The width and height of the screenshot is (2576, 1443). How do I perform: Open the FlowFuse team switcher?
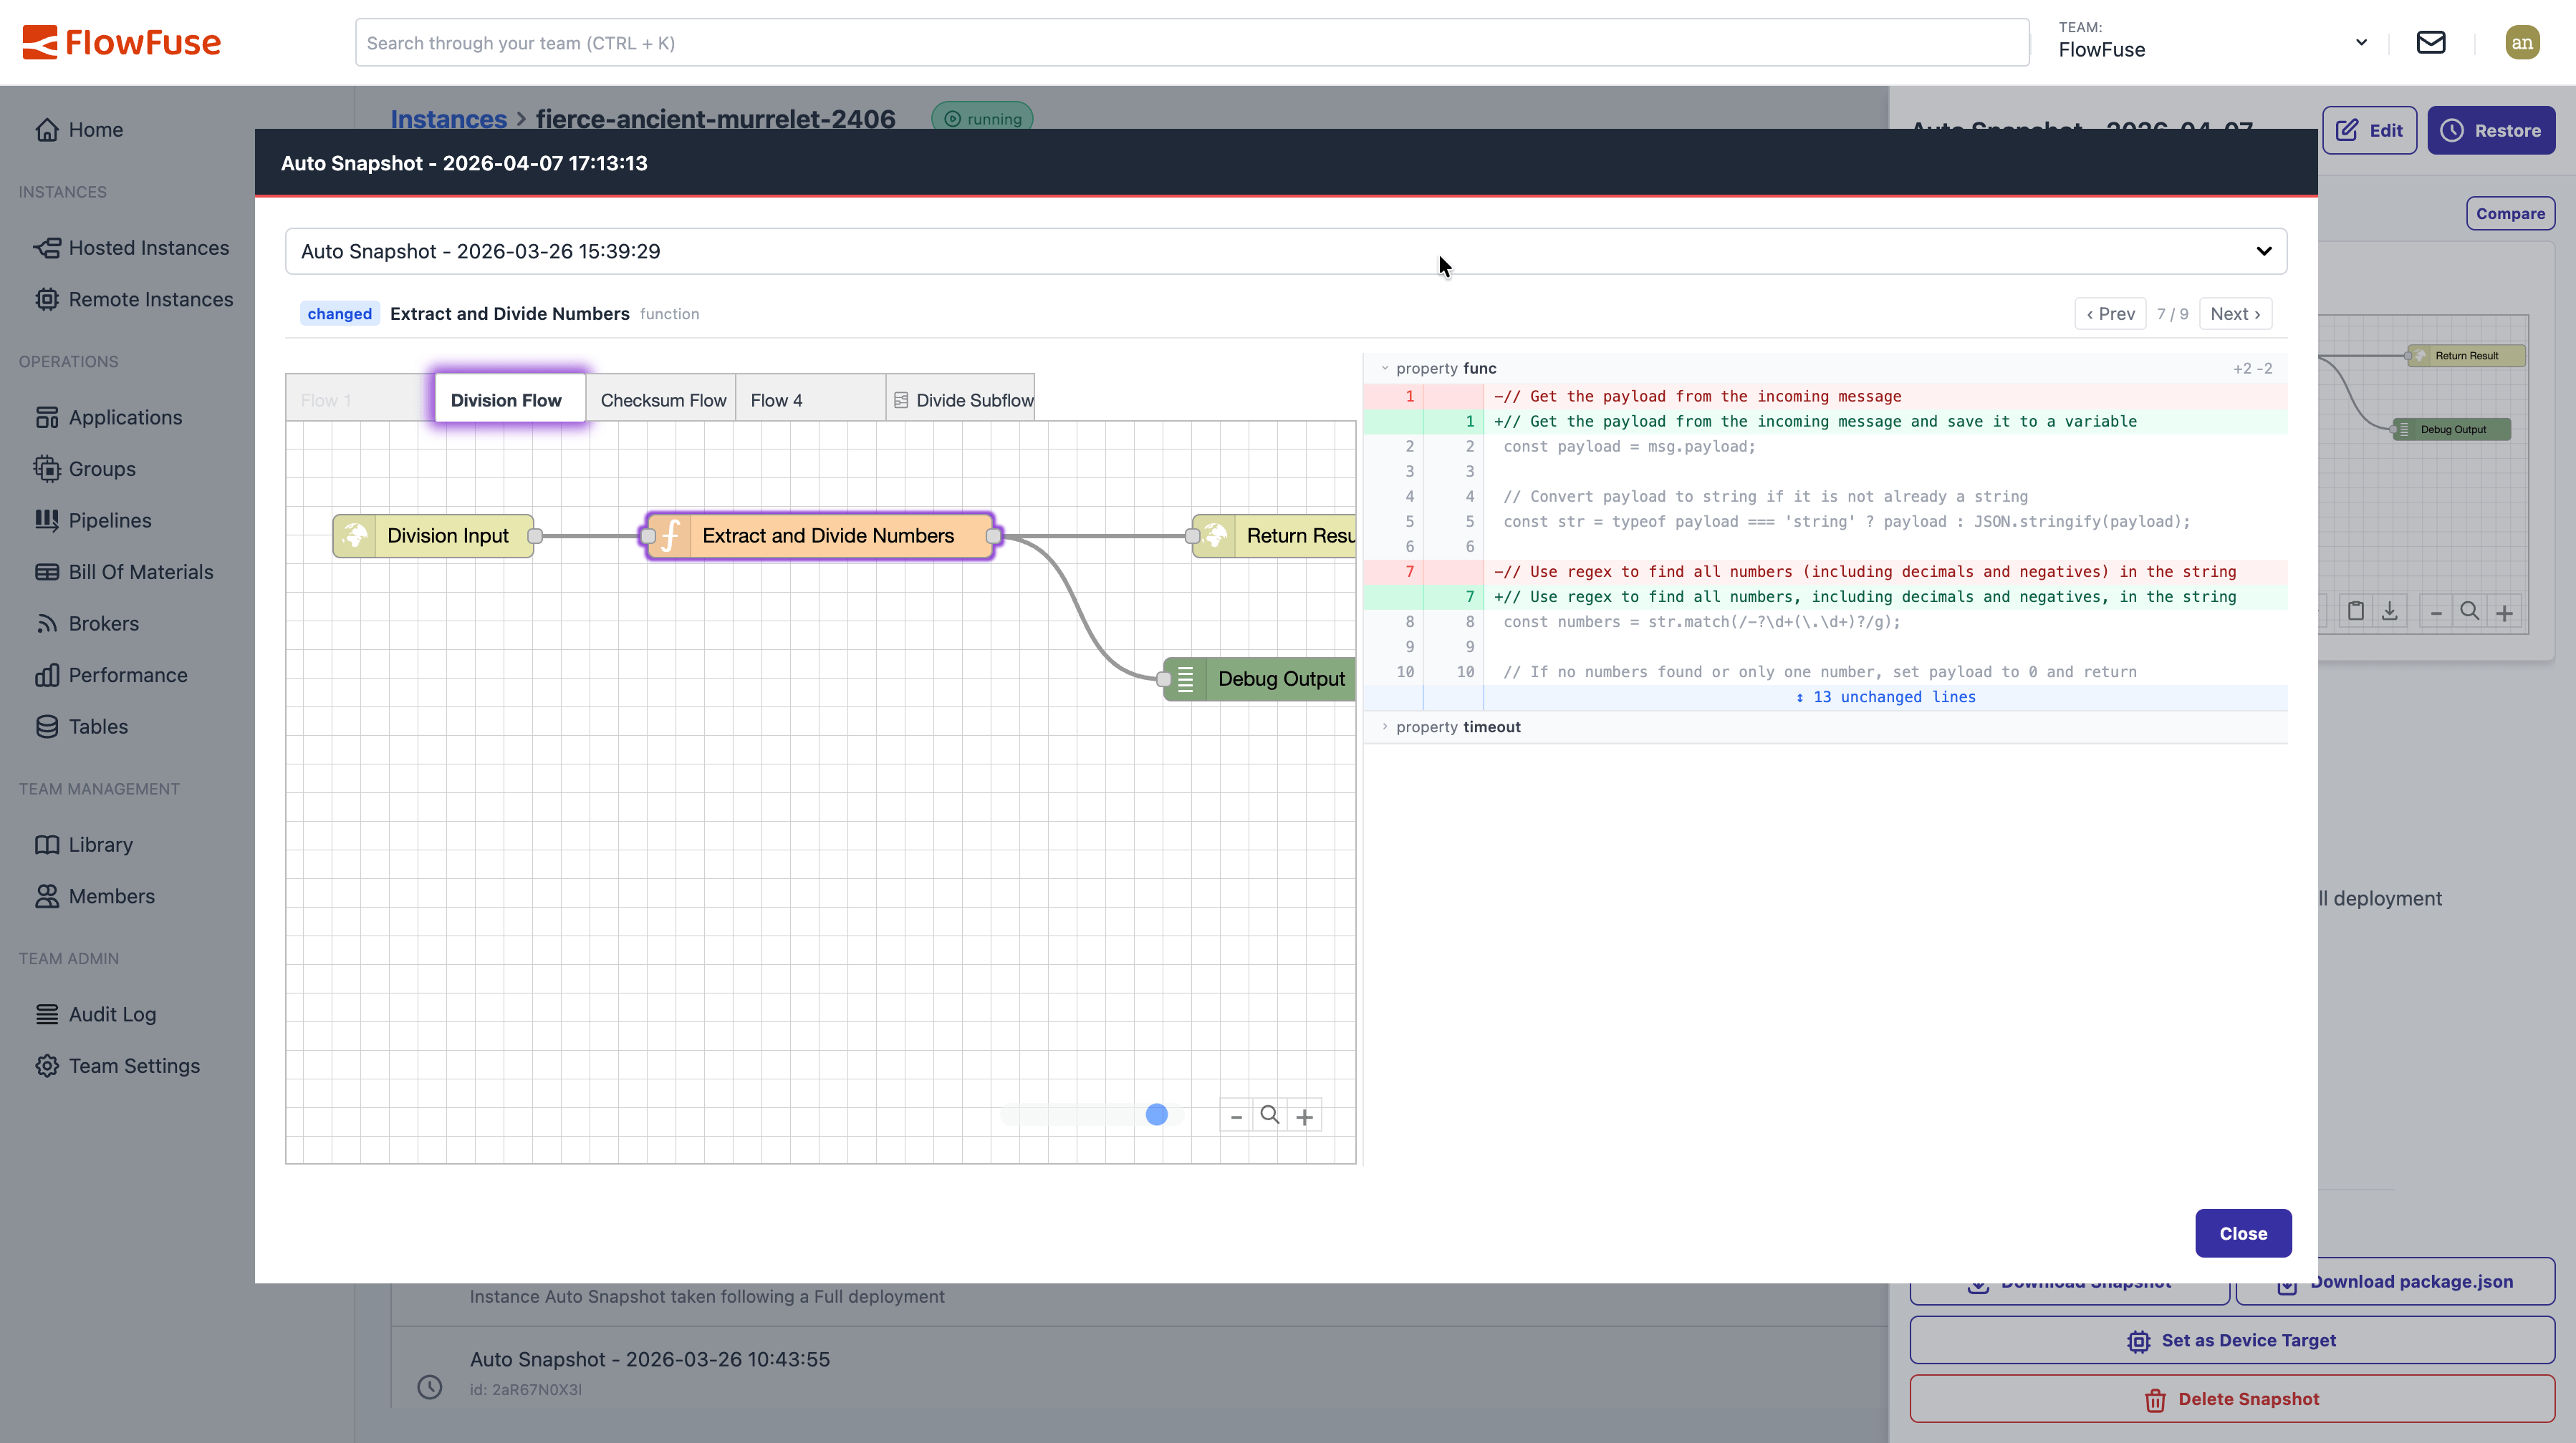(2361, 42)
